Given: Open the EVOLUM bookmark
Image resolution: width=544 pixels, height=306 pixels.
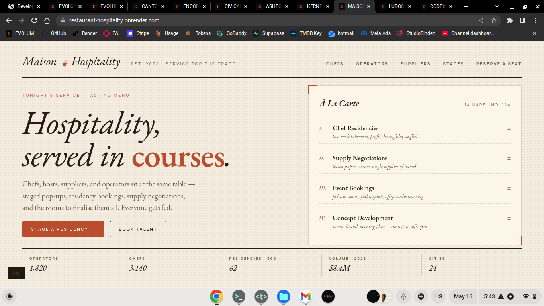Looking at the screenshot, I should tap(20, 33).
